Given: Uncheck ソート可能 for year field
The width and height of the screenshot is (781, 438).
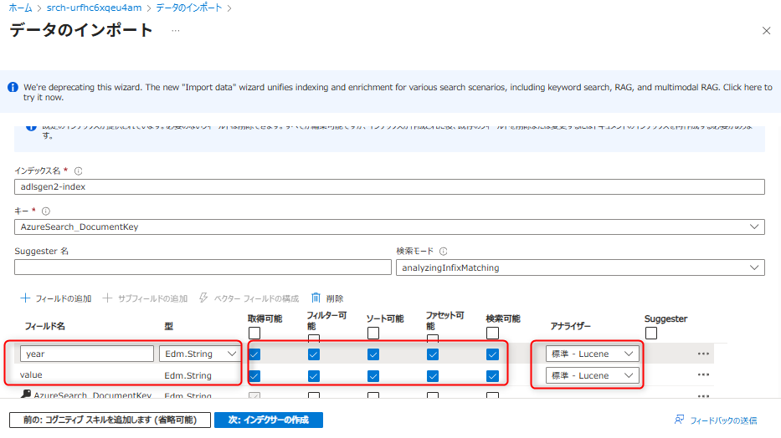Looking at the screenshot, I should tap(373, 354).
